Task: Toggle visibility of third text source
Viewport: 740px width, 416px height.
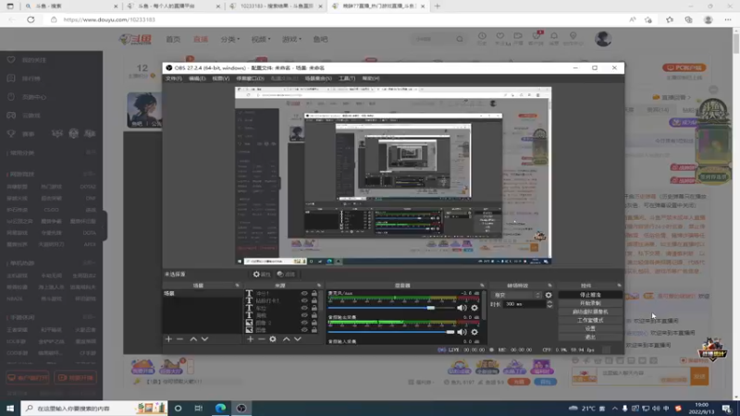Action: (304, 308)
